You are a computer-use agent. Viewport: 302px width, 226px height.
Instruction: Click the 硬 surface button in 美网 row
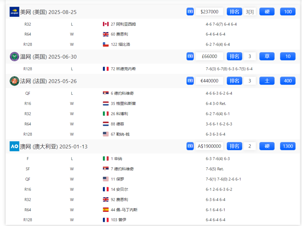pyautogui.click(x=267, y=12)
